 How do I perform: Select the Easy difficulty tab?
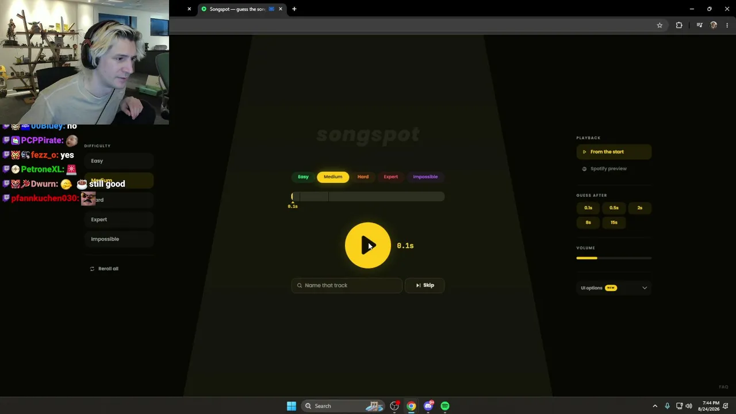click(x=303, y=177)
